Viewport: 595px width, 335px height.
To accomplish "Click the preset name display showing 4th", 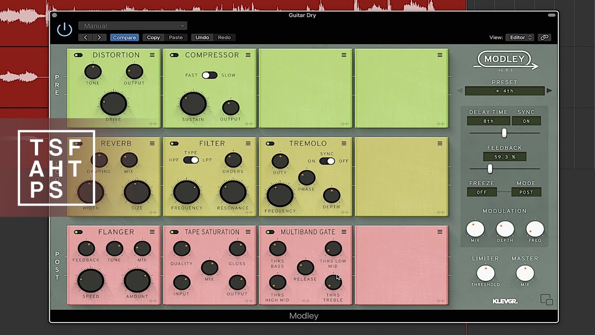I will pyautogui.click(x=504, y=91).
